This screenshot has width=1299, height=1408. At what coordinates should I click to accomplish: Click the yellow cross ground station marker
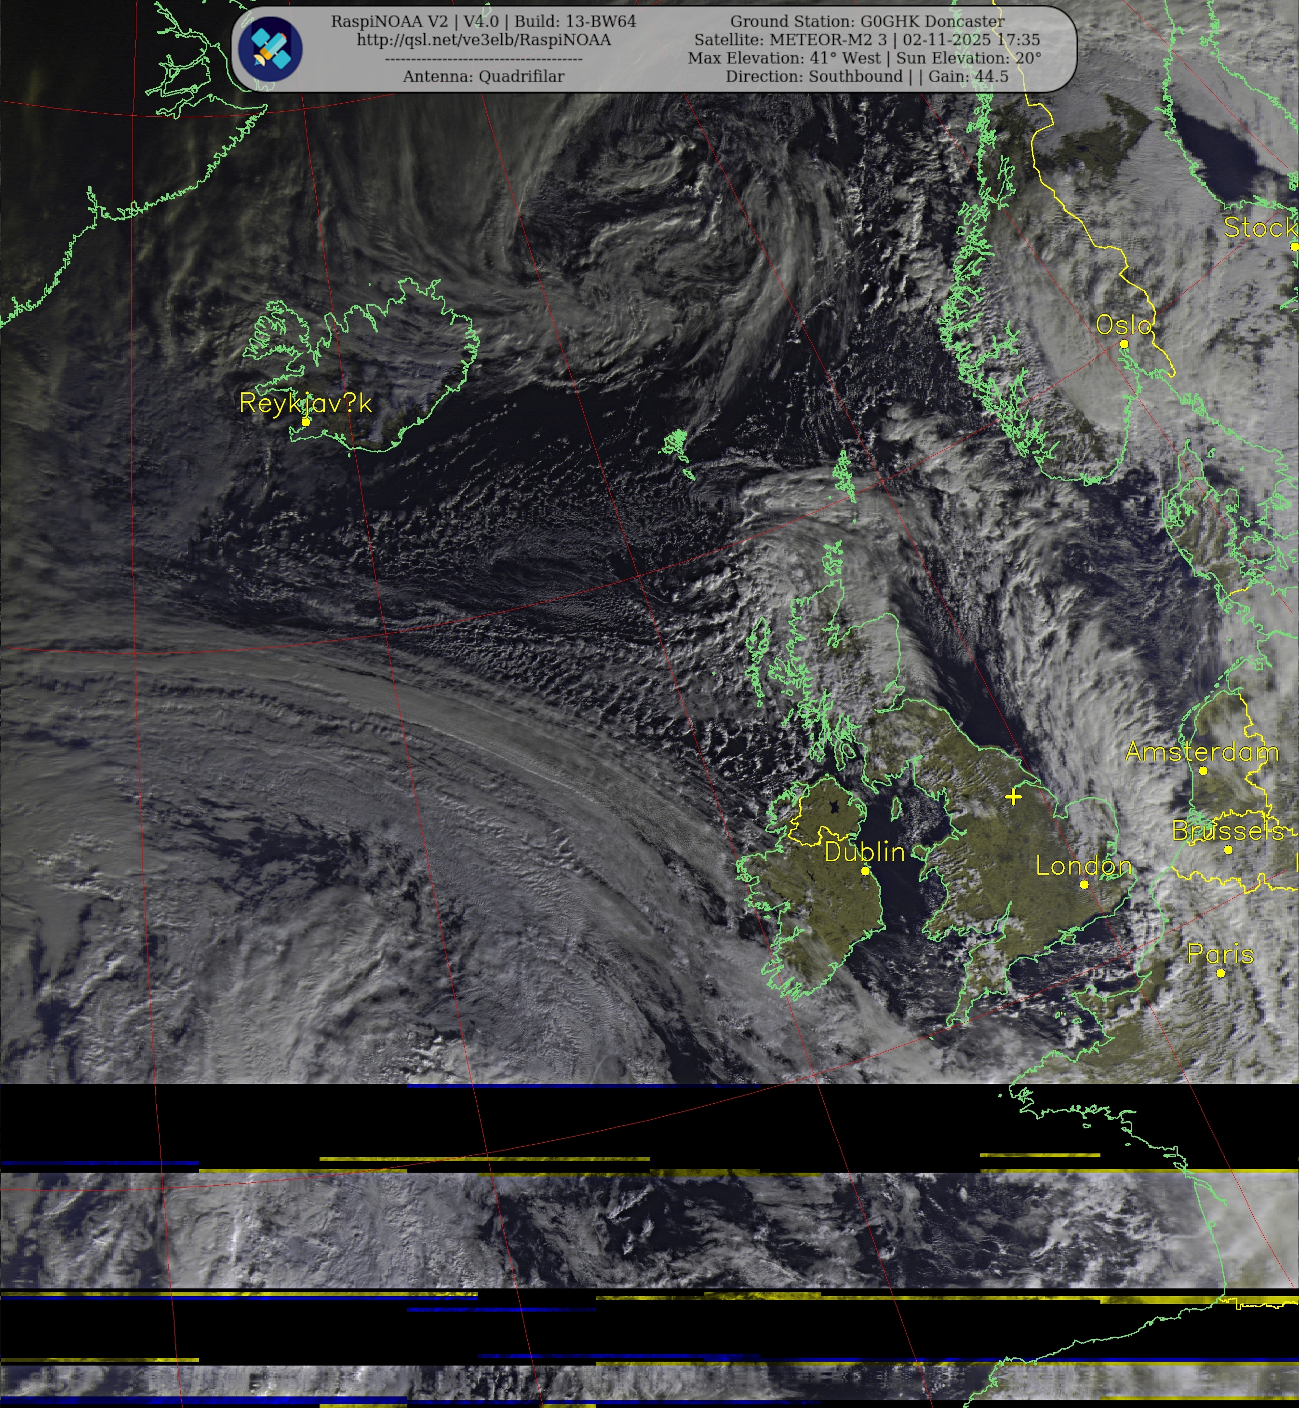[1013, 797]
